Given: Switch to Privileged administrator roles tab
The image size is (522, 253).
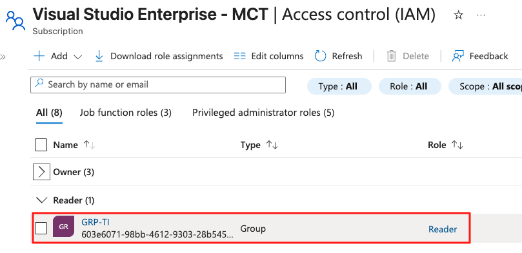Looking at the screenshot, I should coord(263,113).
